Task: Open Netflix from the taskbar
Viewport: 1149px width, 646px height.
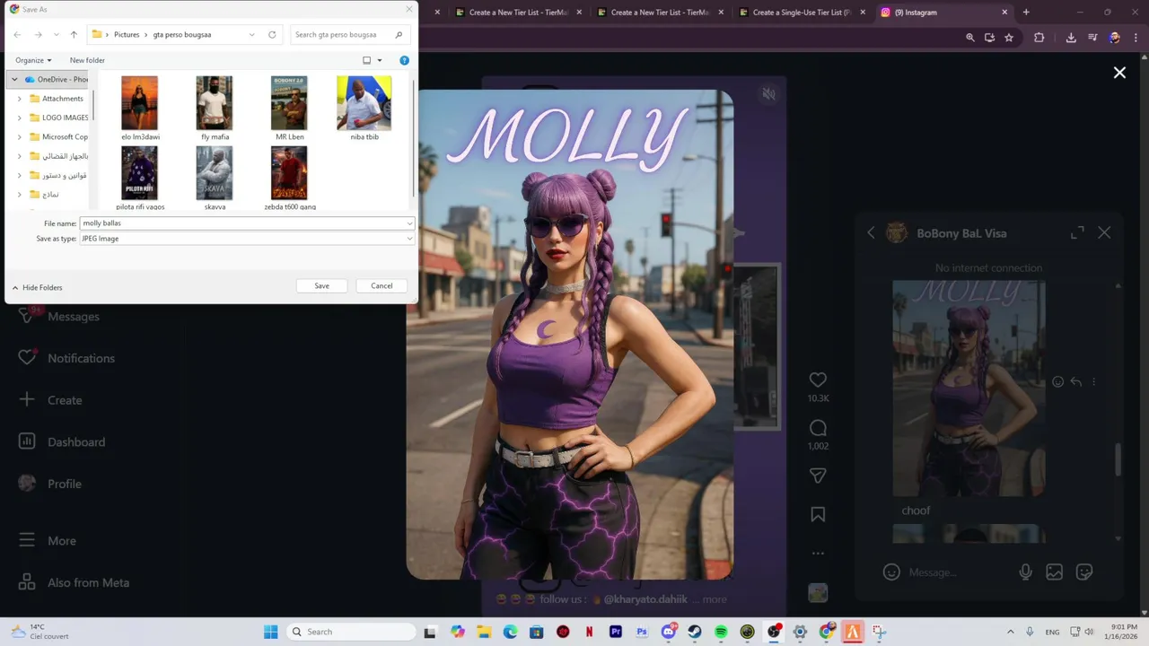Action: (x=590, y=632)
